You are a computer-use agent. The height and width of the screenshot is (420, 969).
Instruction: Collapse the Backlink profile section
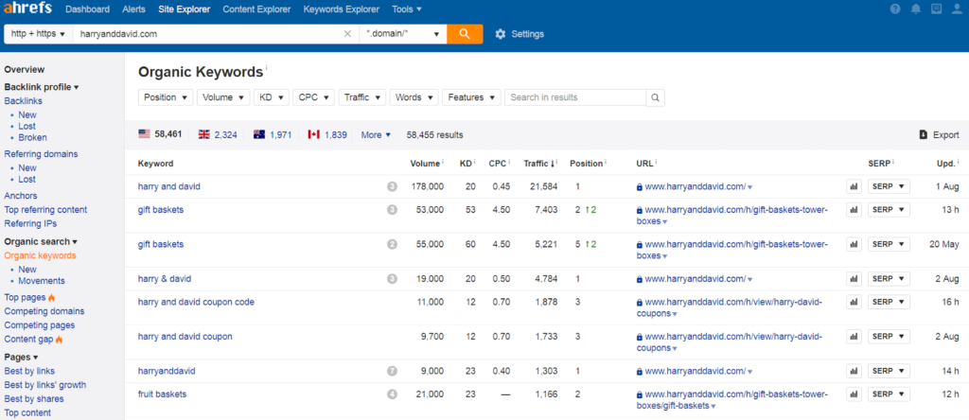tap(42, 87)
